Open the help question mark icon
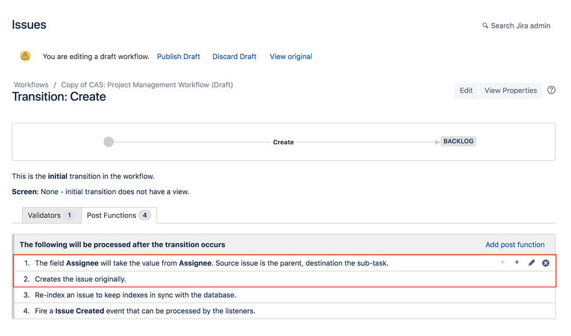 click(x=552, y=90)
